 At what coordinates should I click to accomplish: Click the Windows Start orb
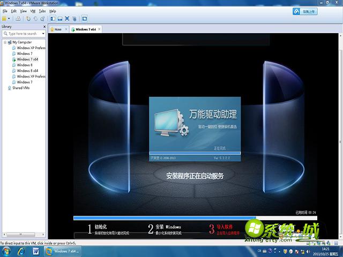(7, 251)
